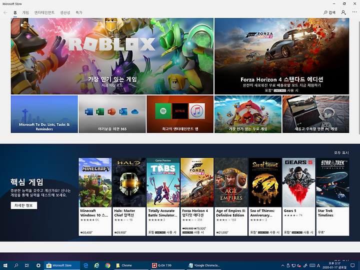Launch Internet Explorer from the taskbar
The image size is (360, 270).
coord(97,265)
